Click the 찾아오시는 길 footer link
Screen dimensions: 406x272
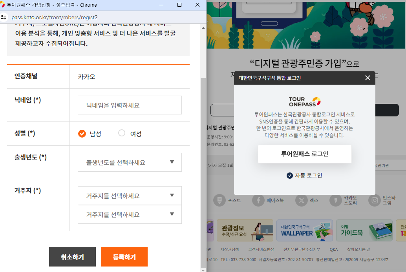point(358,250)
